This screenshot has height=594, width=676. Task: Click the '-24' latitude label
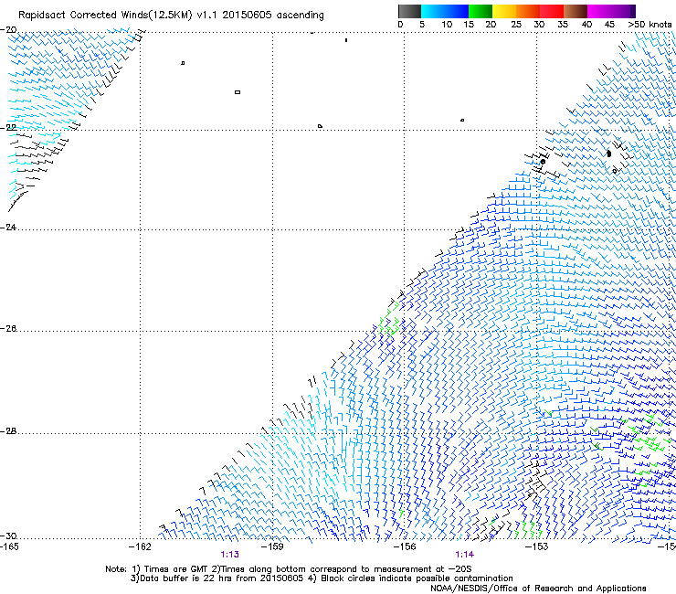(8, 227)
